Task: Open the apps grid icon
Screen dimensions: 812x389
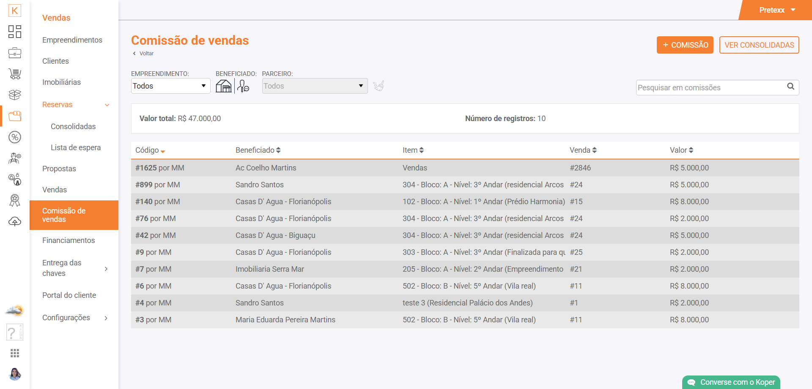Action: point(15,353)
